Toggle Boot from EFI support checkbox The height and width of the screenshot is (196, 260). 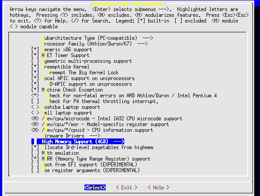[x=35, y=165]
